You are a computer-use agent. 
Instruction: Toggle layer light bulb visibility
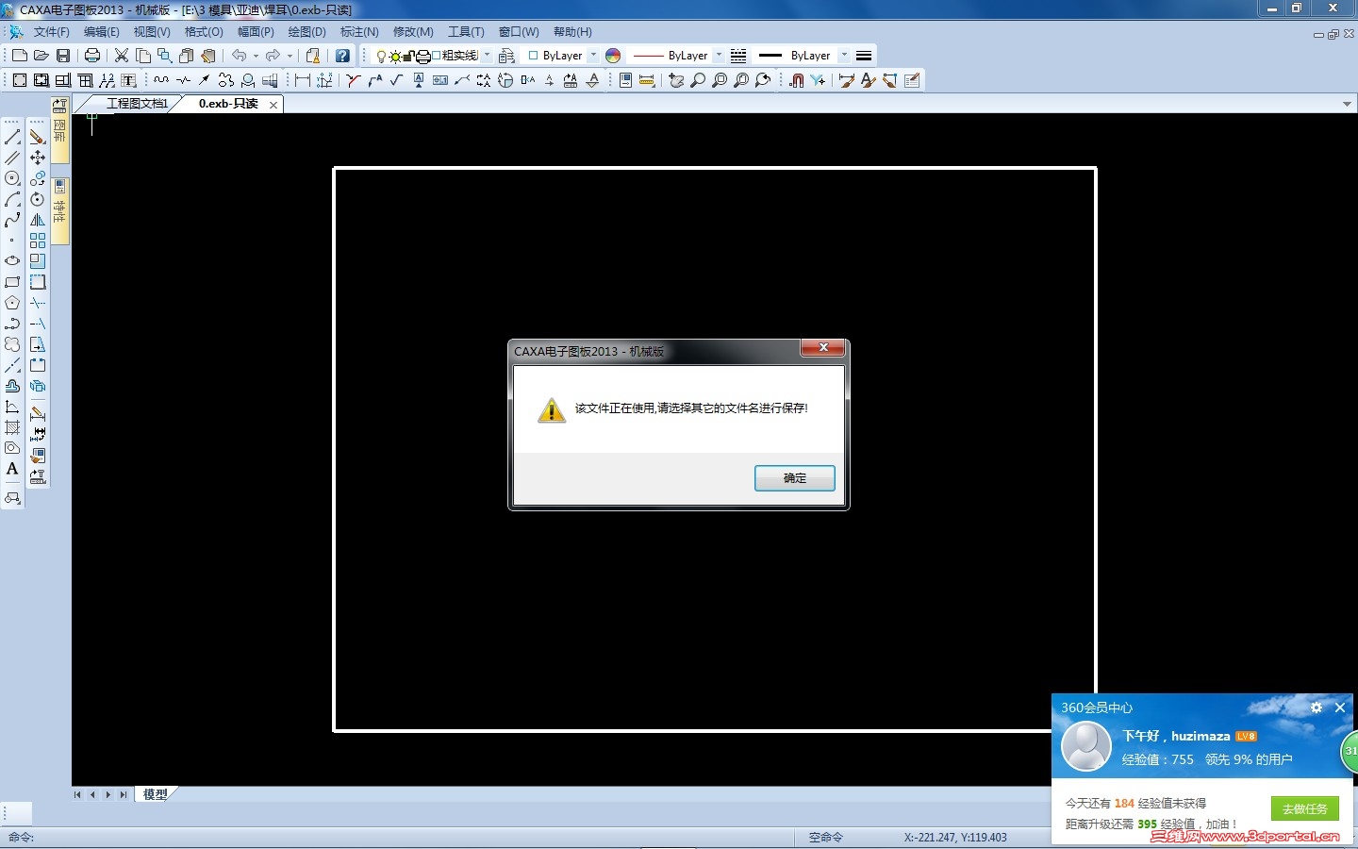coord(381,57)
